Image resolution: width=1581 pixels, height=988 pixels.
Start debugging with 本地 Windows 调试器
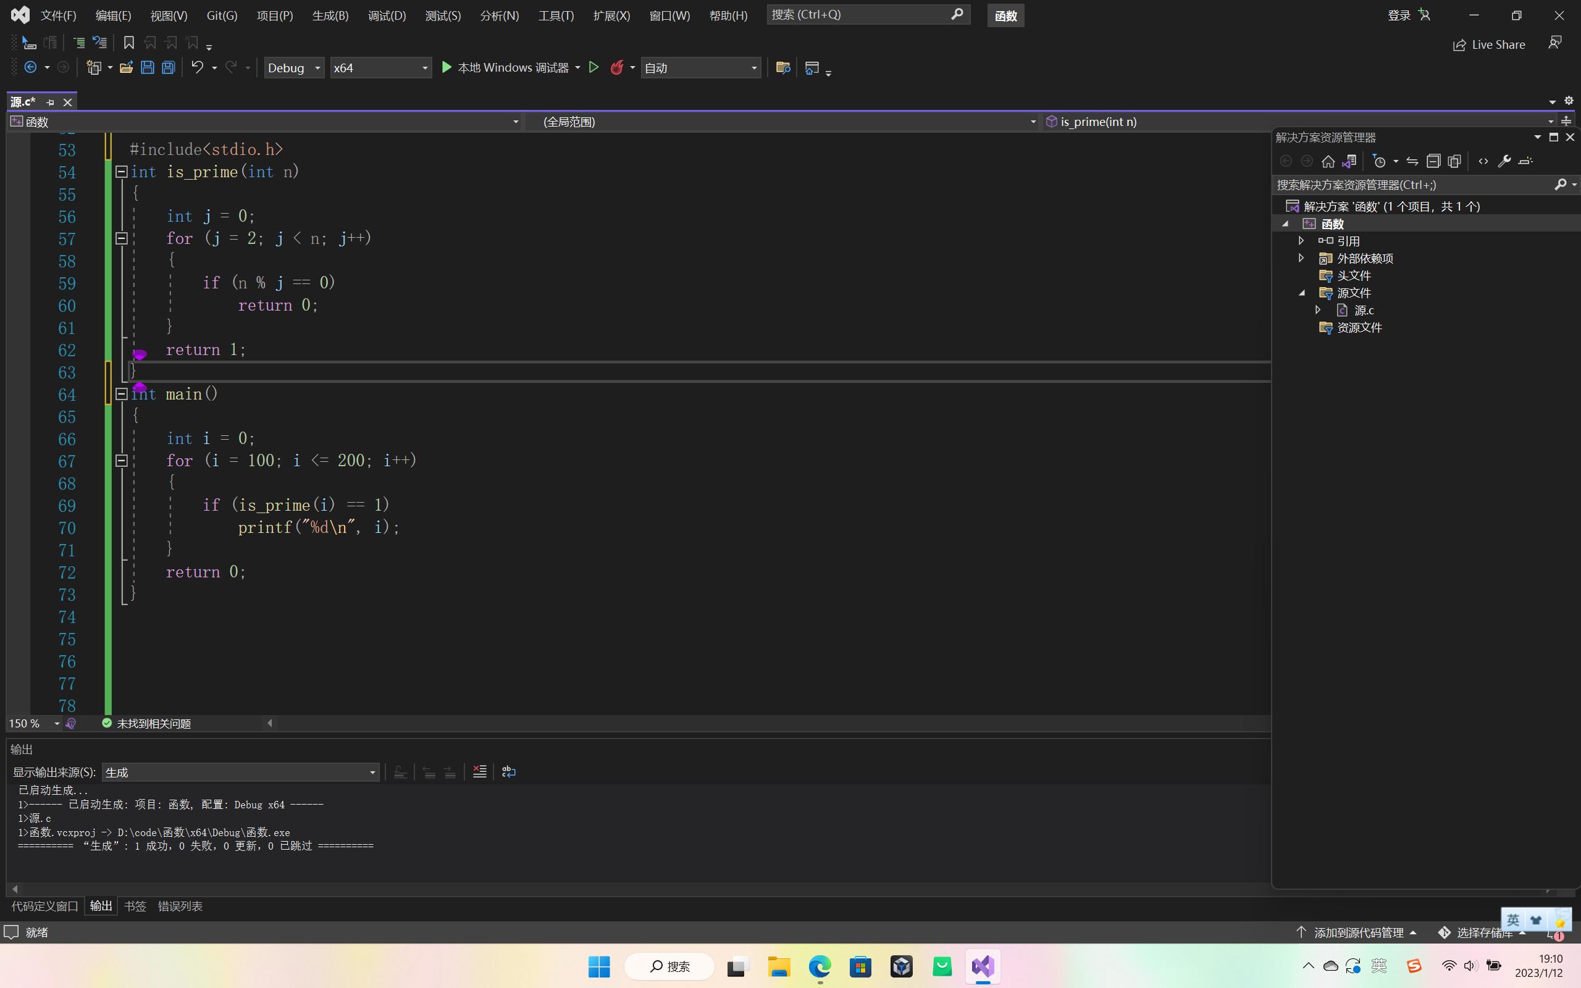click(505, 67)
